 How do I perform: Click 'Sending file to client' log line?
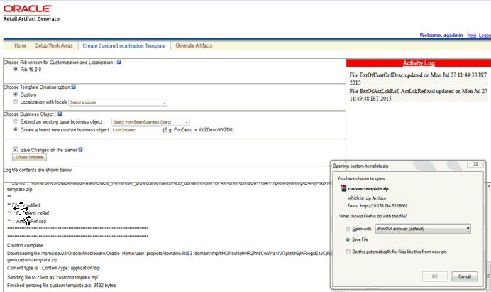pyautogui.click(x=53, y=277)
